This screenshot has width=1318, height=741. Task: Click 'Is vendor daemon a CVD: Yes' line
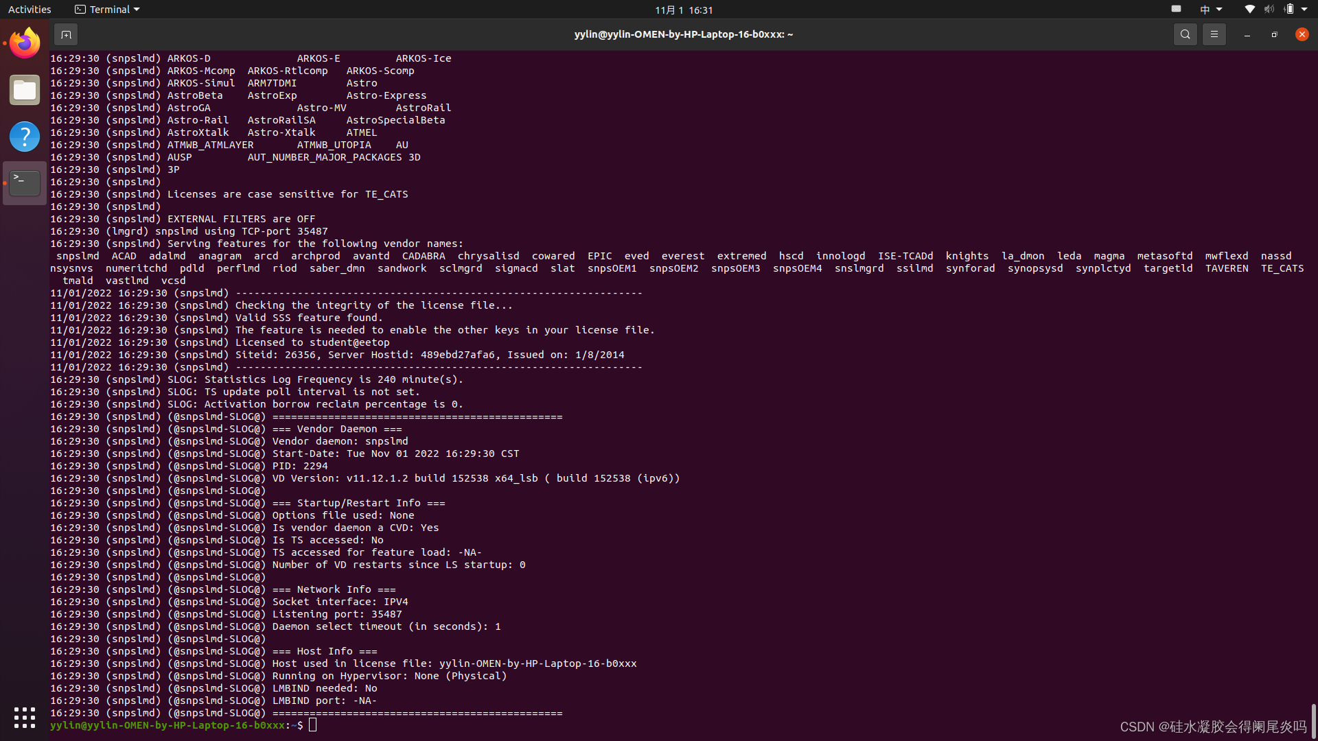tap(244, 528)
